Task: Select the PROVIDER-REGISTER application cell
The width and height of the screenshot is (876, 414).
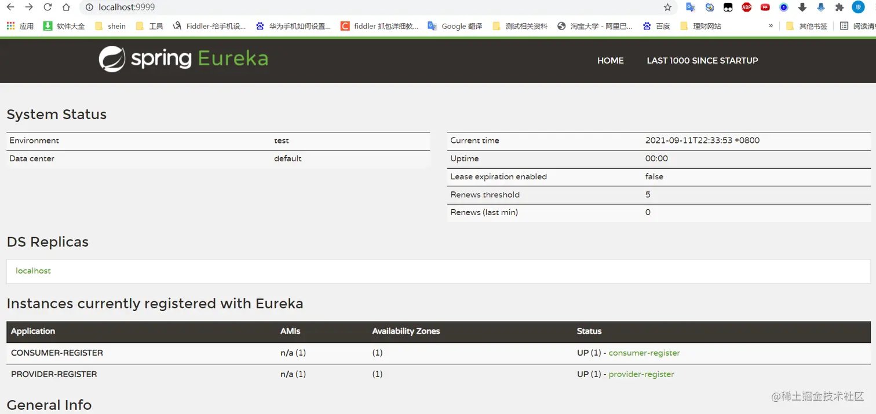Action: coord(54,374)
